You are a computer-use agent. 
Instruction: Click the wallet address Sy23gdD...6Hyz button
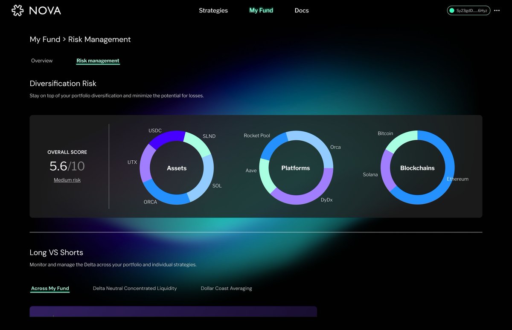point(468,11)
